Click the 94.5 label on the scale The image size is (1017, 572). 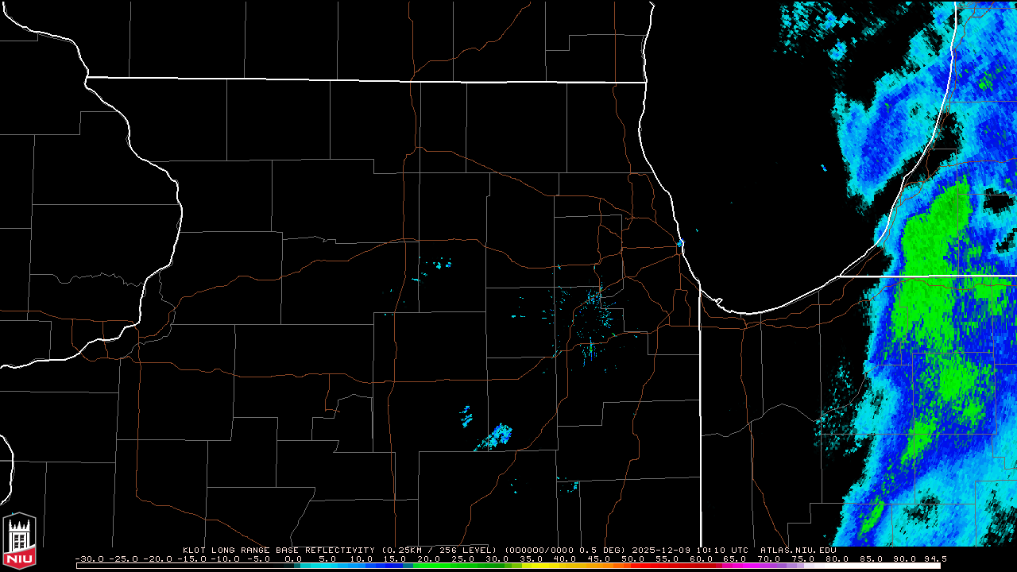tap(934, 558)
